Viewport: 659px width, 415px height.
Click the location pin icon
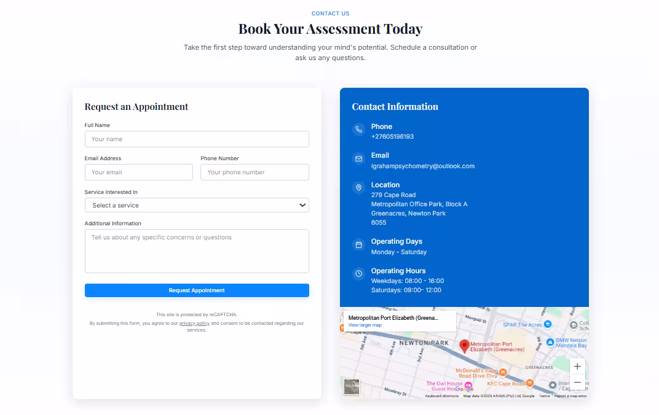point(358,188)
